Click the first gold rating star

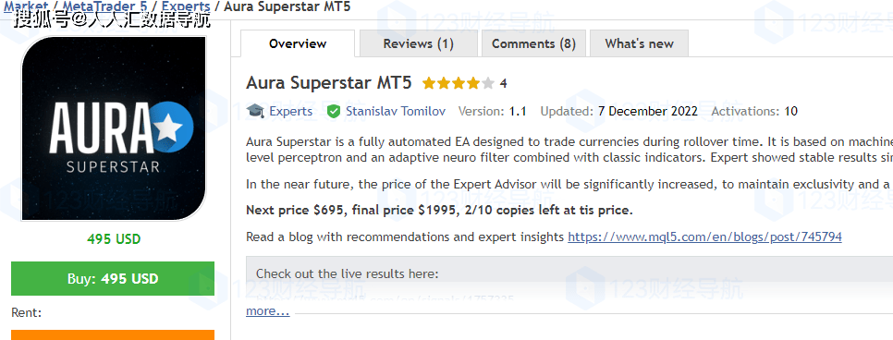(428, 84)
